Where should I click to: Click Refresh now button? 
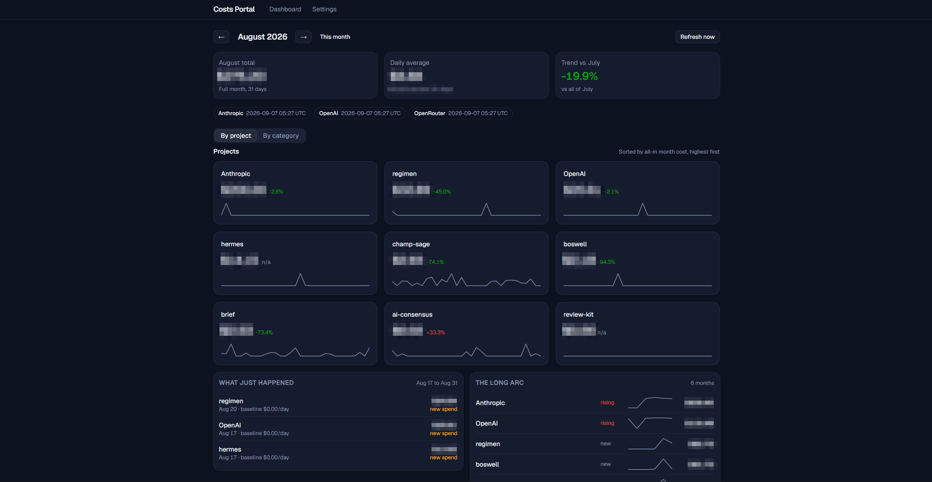coord(698,37)
